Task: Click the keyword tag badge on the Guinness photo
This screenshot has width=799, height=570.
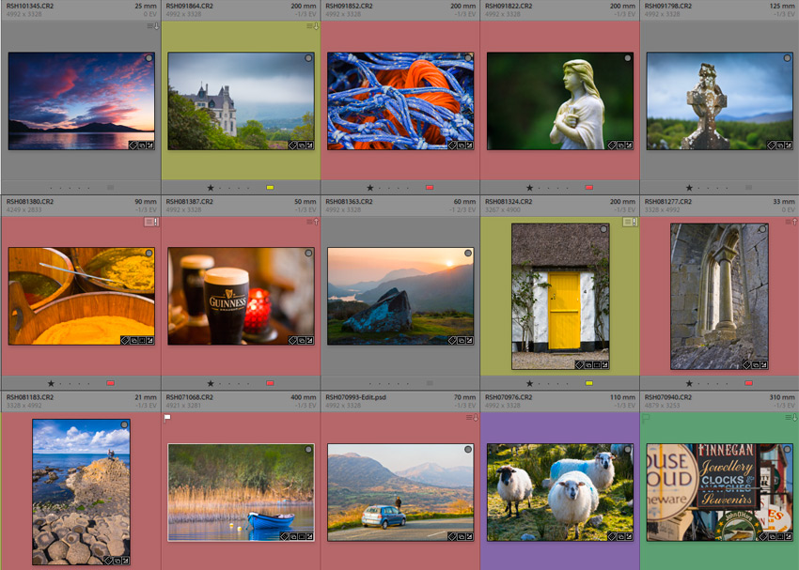Action: click(292, 340)
